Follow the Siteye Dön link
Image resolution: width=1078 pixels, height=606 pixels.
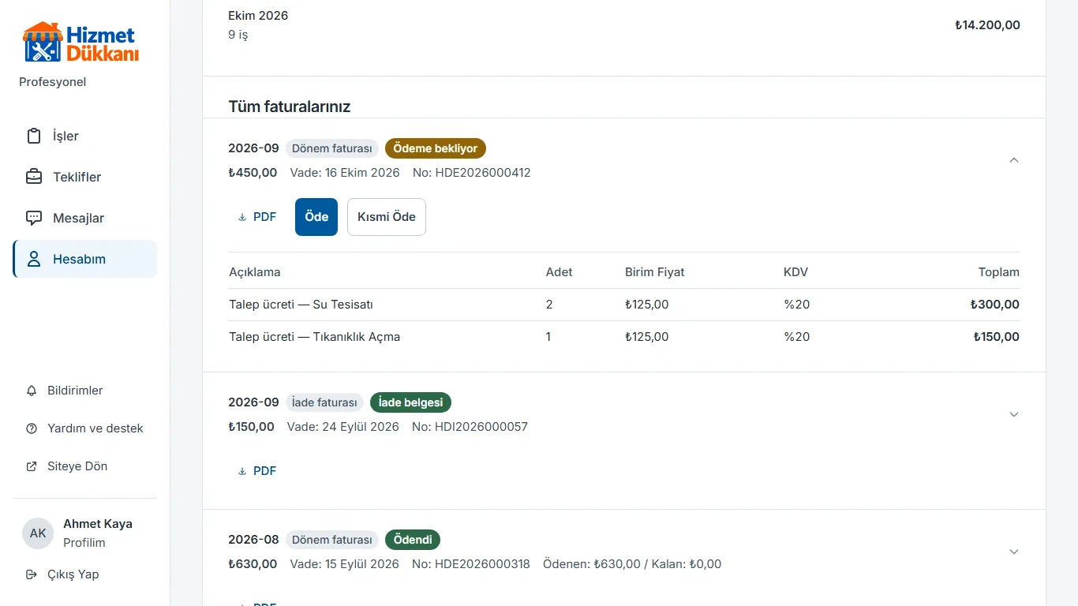pos(85,466)
